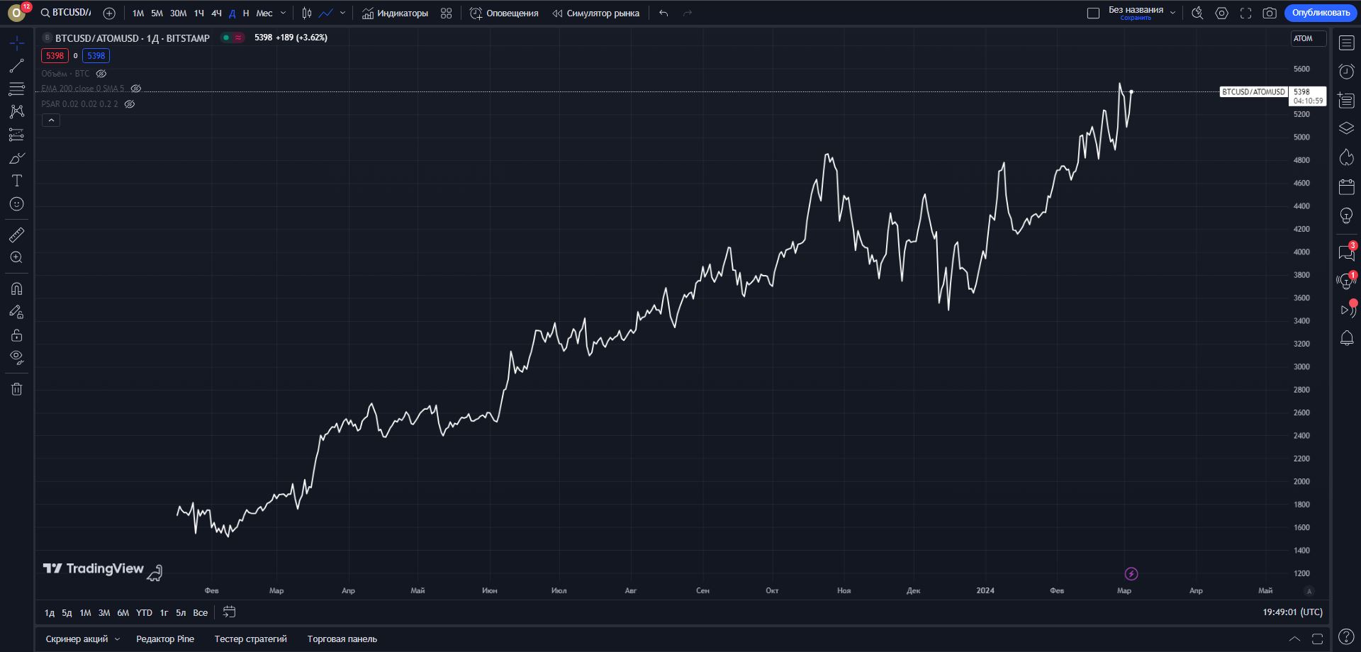The height and width of the screenshot is (652, 1361).
Task: Open the Strategy Tester tab
Action: coord(251,639)
